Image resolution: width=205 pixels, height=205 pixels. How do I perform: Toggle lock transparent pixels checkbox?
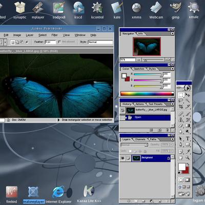point(130,151)
